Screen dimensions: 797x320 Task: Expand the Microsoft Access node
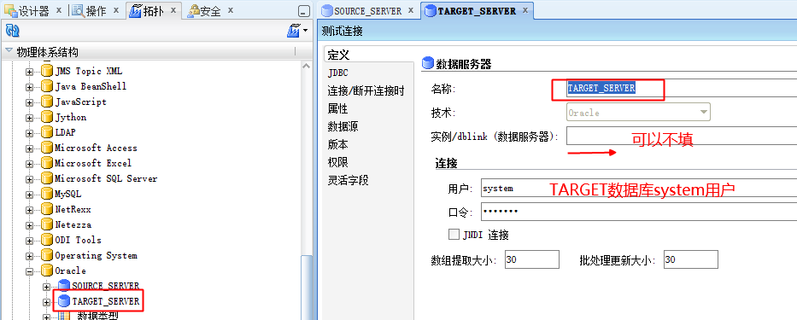point(29,148)
